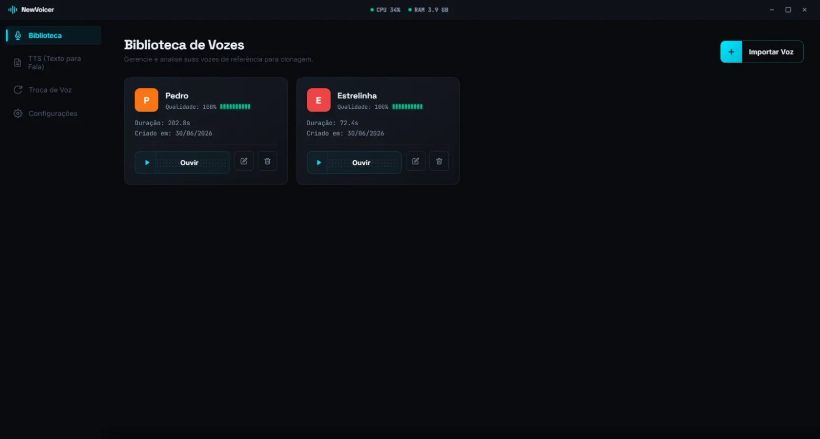This screenshot has width=820, height=439.
Task: Click 'Qualidade: 100%' on Estrelinha card
Action: coord(363,107)
